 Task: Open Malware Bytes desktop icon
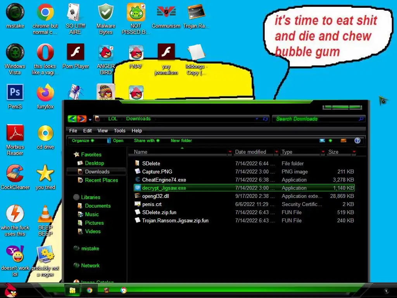105,18
